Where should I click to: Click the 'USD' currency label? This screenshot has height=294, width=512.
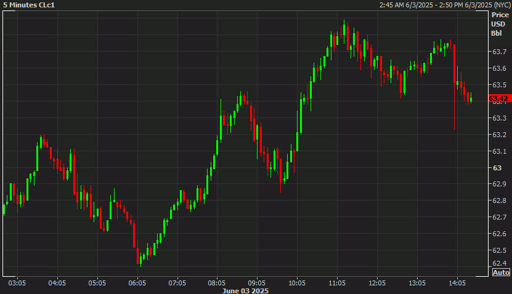[498, 24]
